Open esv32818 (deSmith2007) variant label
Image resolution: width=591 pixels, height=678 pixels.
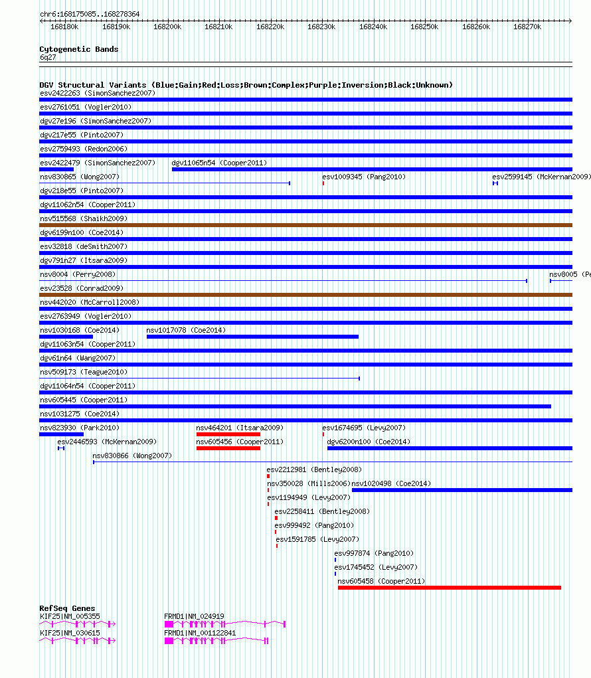point(84,246)
